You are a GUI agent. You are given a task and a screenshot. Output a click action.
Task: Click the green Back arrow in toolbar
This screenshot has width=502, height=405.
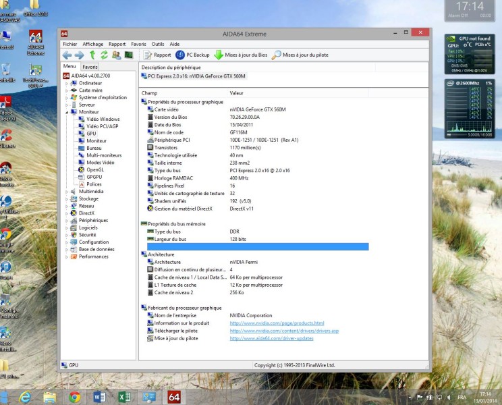[67, 55]
